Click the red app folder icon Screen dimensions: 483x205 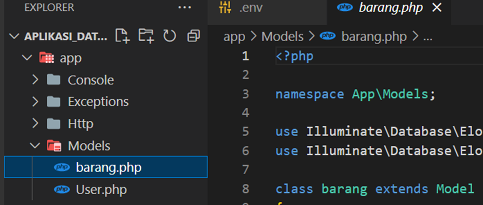(47, 58)
